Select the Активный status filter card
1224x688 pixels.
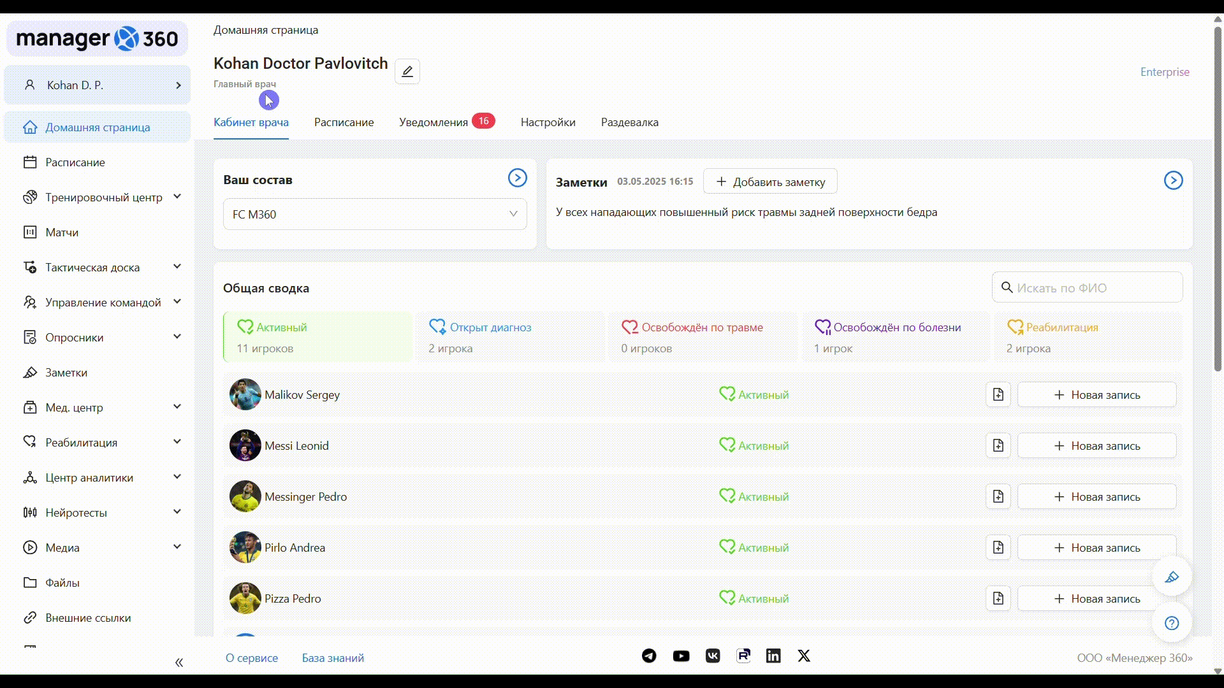point(317,337)
